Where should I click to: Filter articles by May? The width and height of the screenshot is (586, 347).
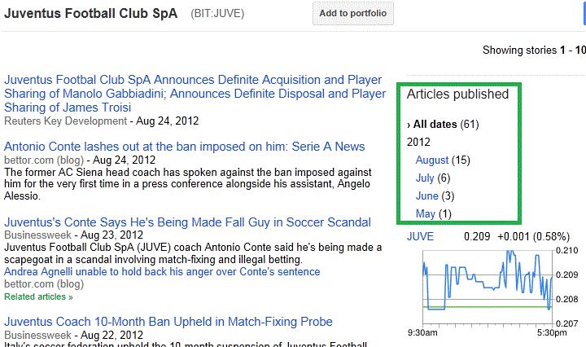[x=425, y=214]
